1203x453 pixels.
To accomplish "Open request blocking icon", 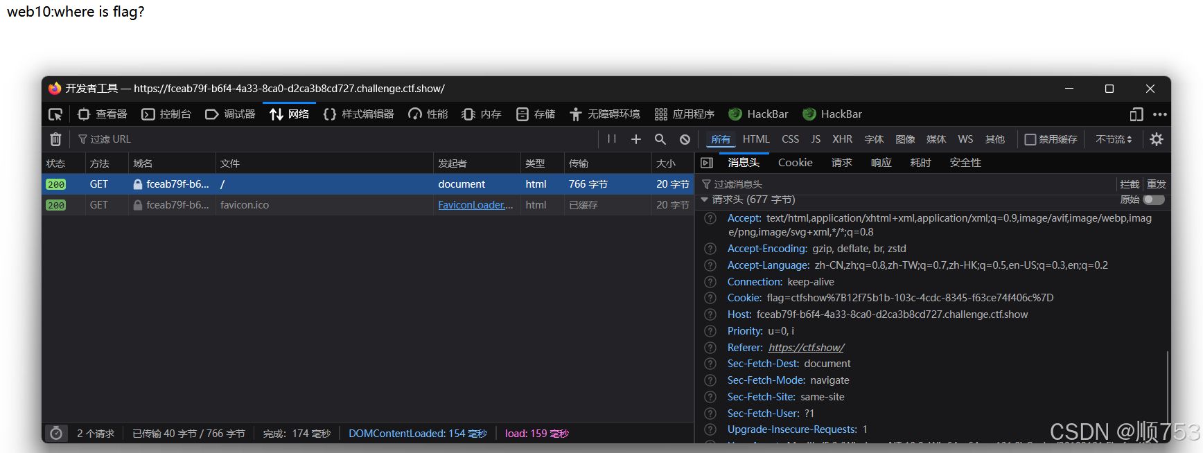I will [x=685, y=139].
